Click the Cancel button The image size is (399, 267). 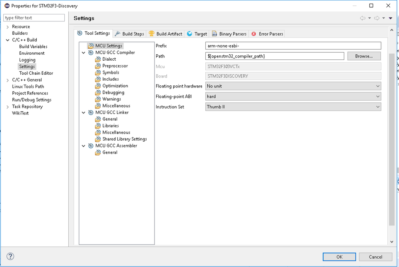[375, 257]
